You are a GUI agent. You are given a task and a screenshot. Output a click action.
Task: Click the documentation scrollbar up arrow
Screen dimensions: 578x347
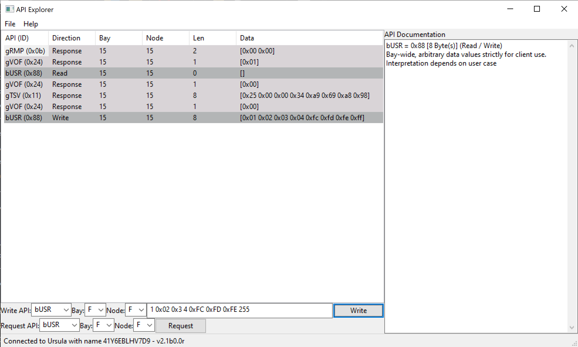coord(572,46)
